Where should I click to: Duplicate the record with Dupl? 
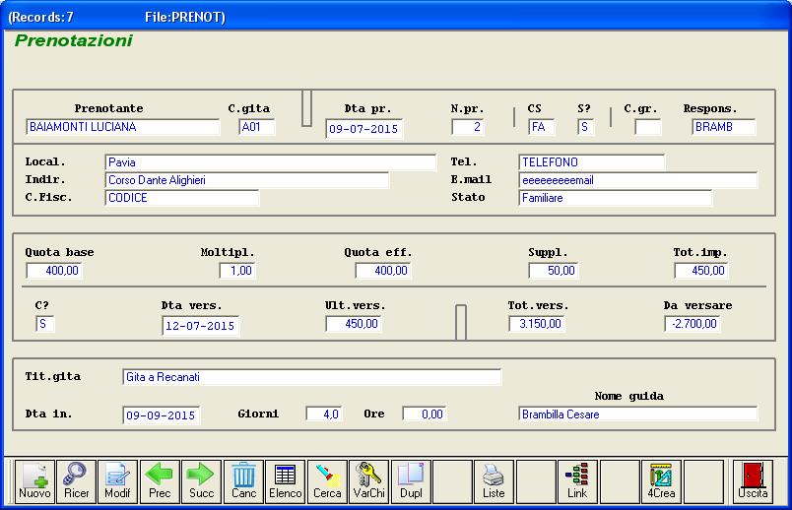(x=411, y=481)
